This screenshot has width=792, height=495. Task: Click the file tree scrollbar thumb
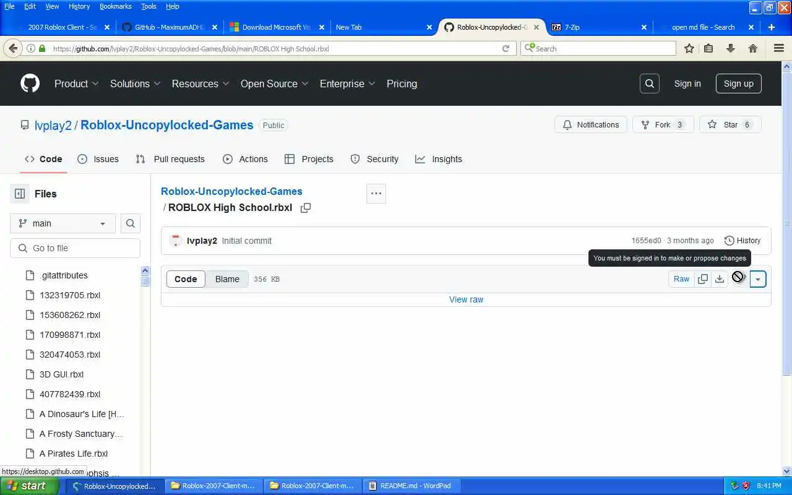click(x=145, y=280)
